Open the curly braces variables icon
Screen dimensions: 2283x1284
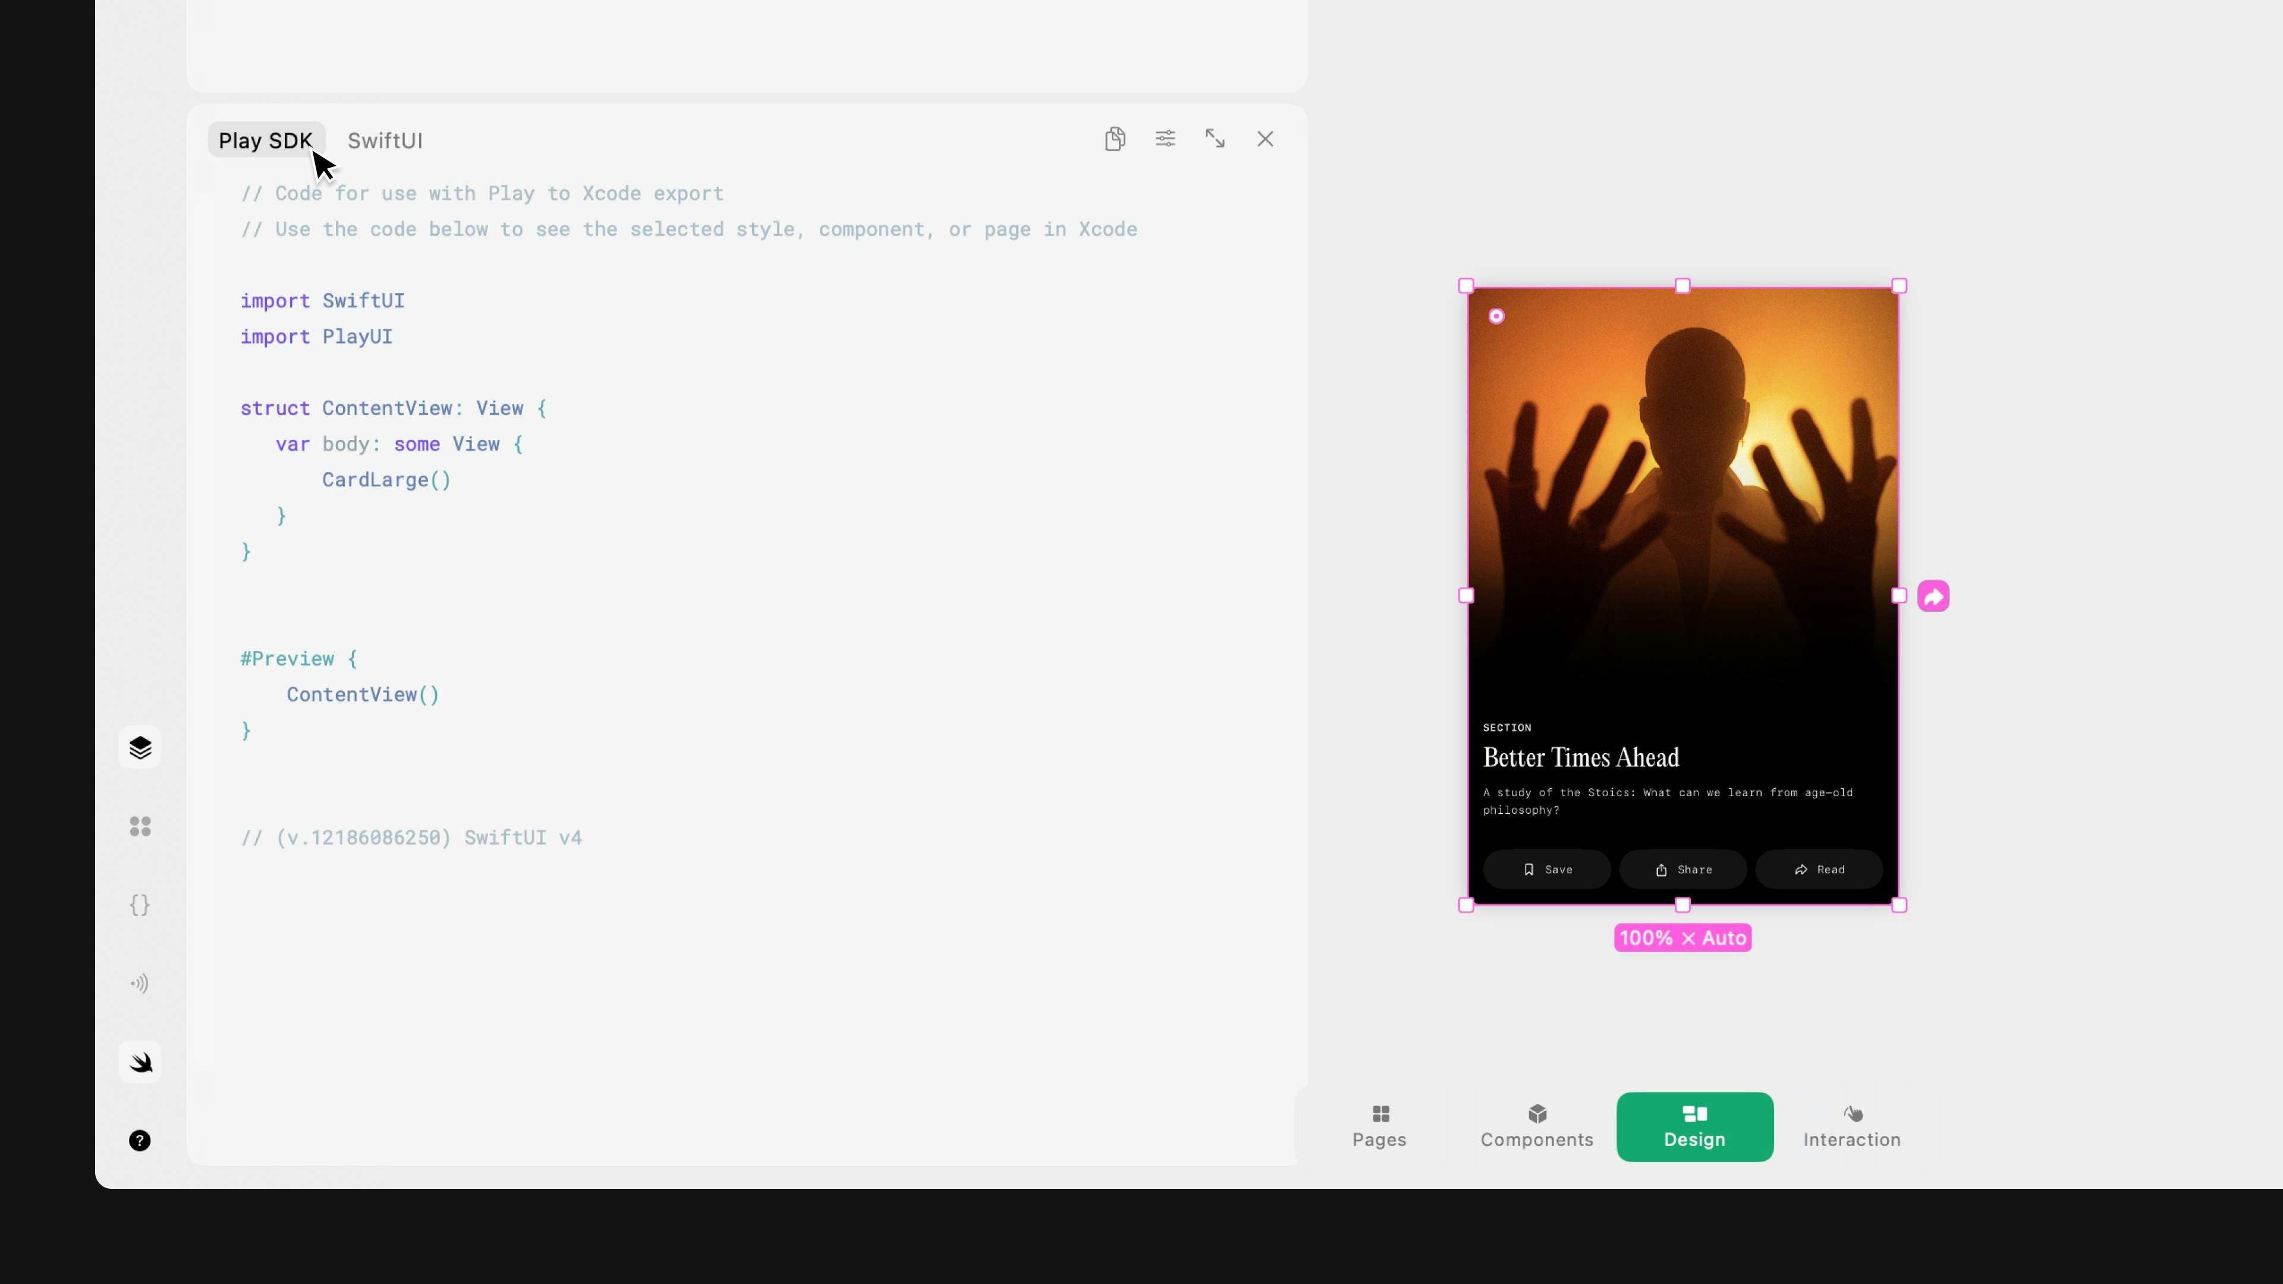coord(140,905)
